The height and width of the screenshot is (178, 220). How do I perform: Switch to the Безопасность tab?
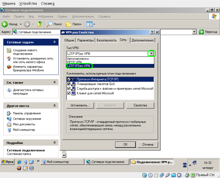107,40
